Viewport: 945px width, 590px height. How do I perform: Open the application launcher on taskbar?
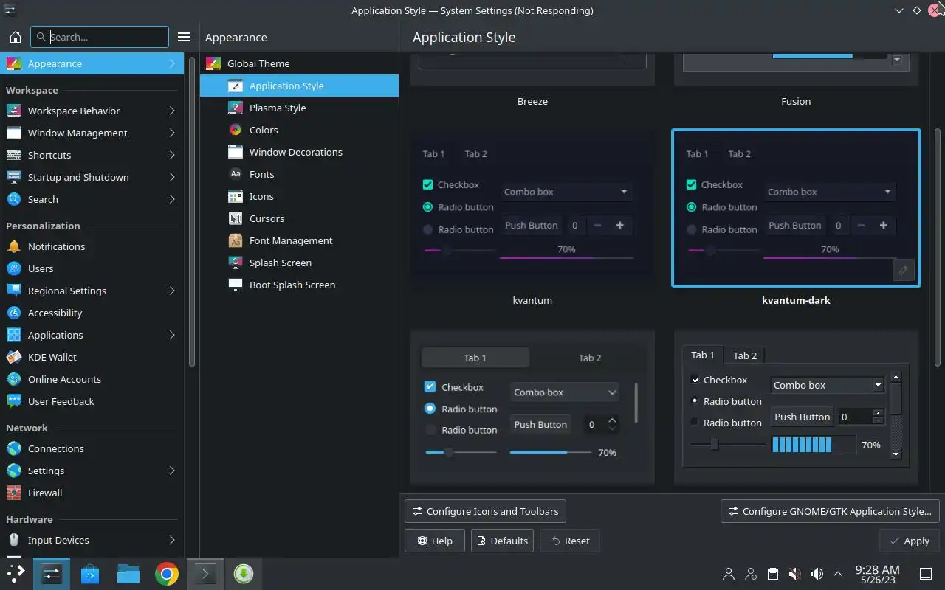pyautogui.click(x=16, y=573)
